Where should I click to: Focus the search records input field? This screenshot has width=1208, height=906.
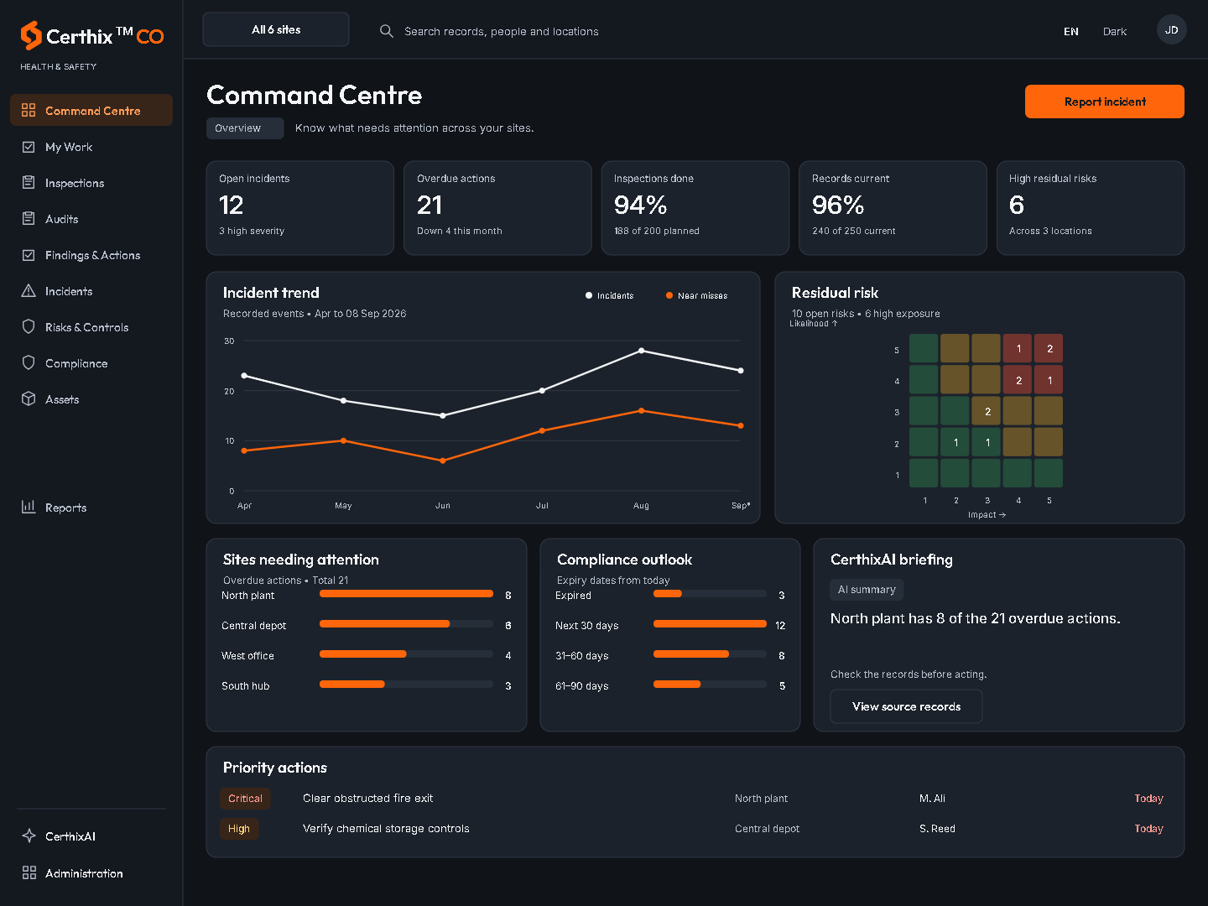point(502,31)
